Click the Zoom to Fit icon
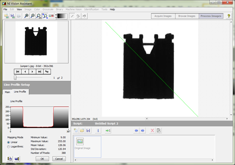The width and height of the screenshot is (235, 165). (x=45, y=16)
